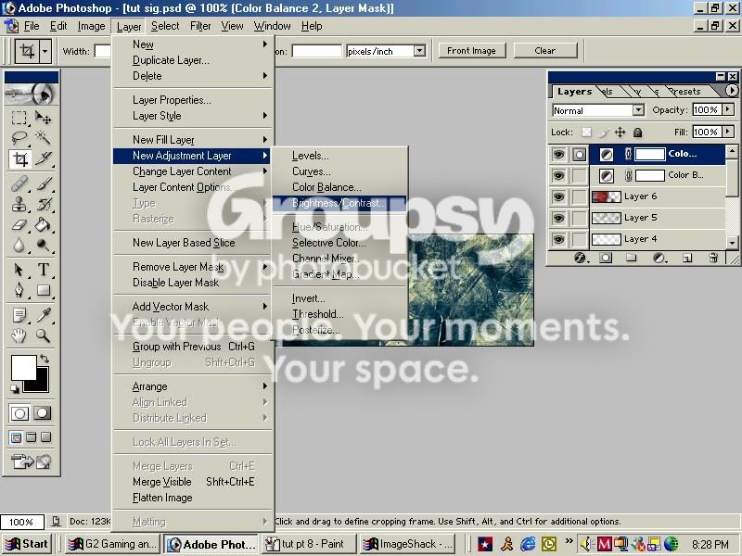Open the Crop tool preset picker arrow
Image resolution: width=742 pixels, height=556 pixels.
(x=45, y=51)
